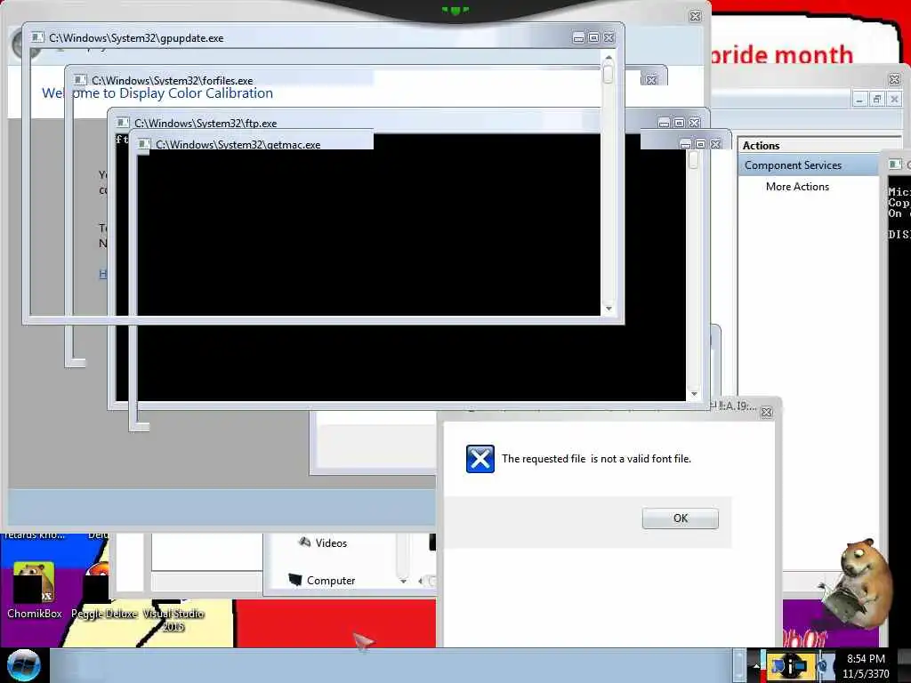This screenshot has width=911, height=683.
Task: Select Component Services in the Actions pane
Action: point(809,165)
